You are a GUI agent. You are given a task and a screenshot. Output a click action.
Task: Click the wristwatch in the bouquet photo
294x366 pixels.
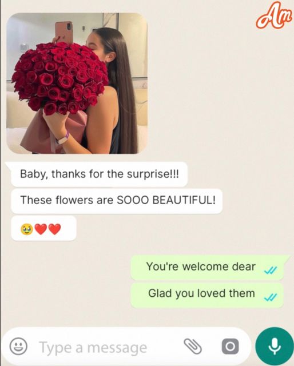(x=62, y=139)
